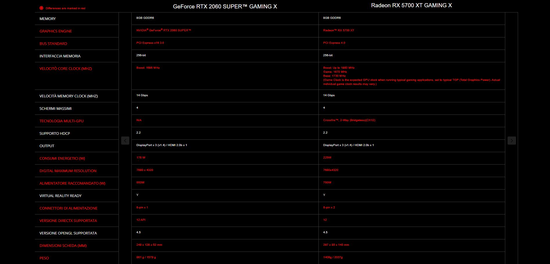Click the 550W recommended PSU value
Viewport: 550px width, 264px height.
click(x=140, y=182)
